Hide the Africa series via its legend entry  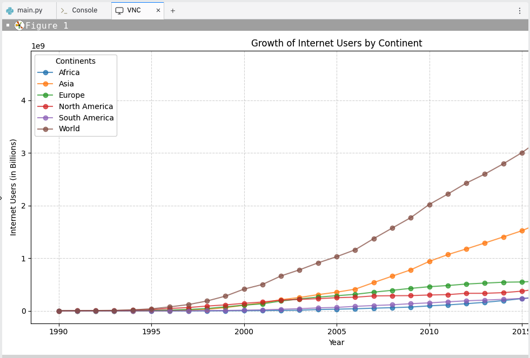(69, 72)
